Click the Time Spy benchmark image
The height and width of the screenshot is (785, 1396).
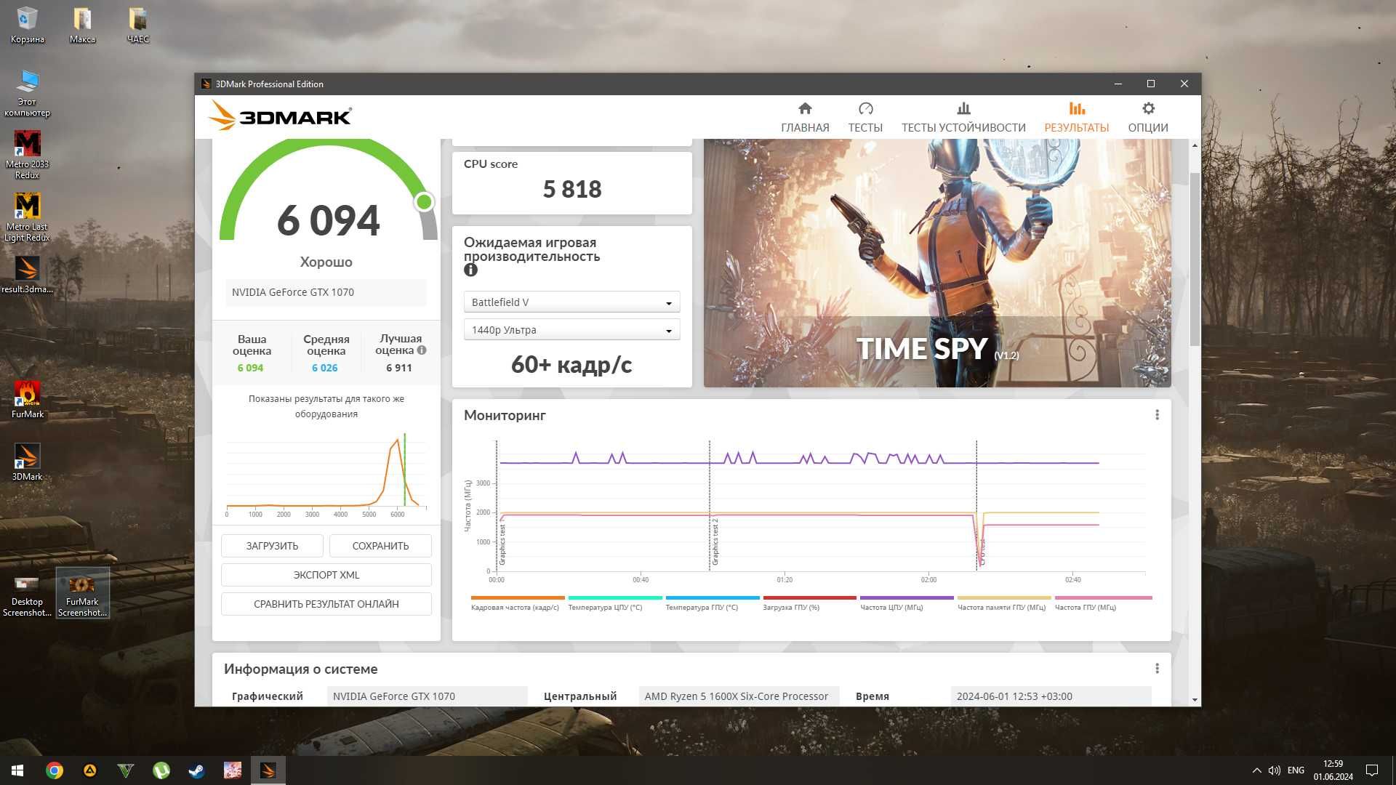point(937,262)
